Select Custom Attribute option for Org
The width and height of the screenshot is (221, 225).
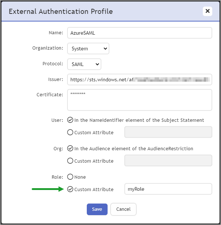(x=70, y=161)
